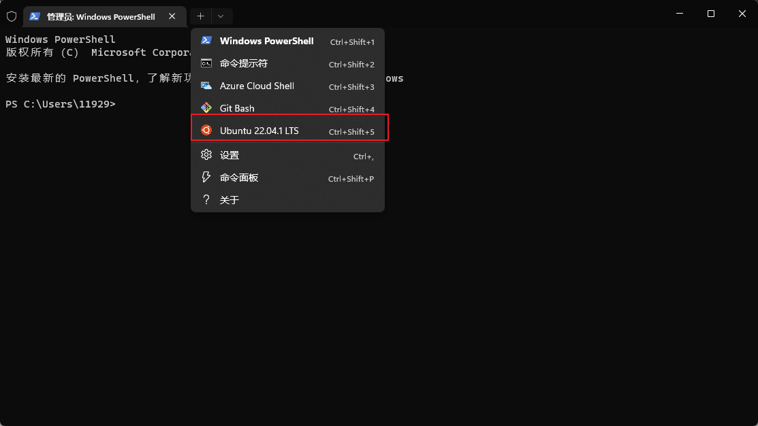Click the PowerShell icon on the active tab
This screenshot has height=426, width=758.
[34, 16]
